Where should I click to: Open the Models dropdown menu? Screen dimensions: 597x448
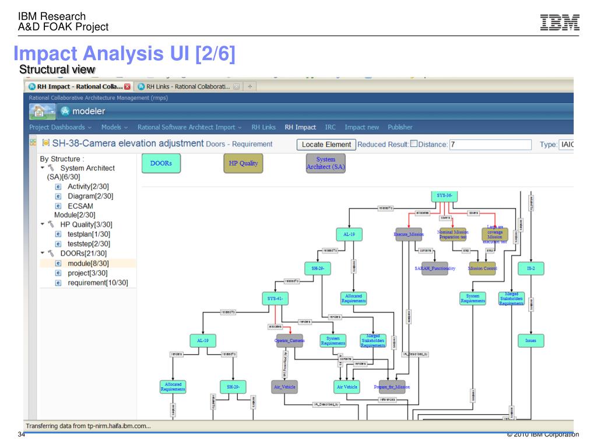pos(114,127)
